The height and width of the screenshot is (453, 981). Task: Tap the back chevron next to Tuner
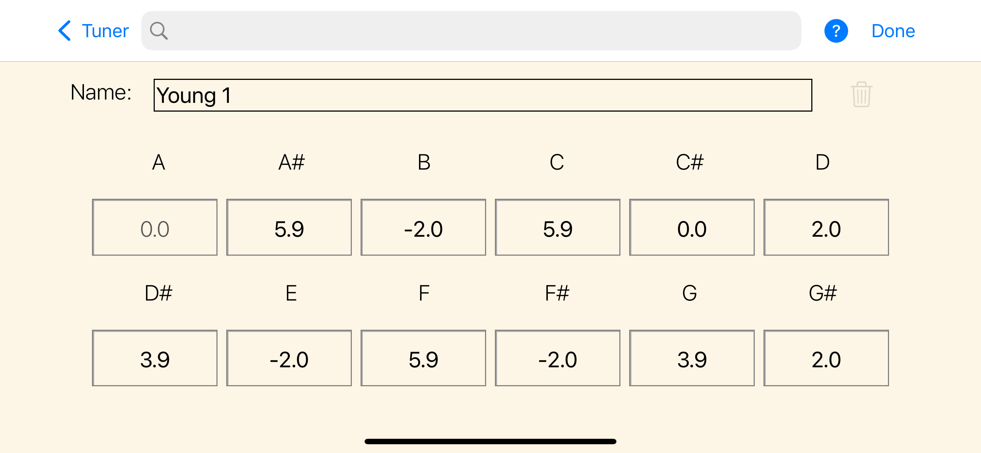[65, 30]
